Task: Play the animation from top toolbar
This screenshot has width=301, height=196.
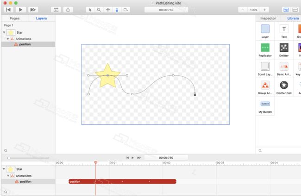Action: (x=20, y=10)
